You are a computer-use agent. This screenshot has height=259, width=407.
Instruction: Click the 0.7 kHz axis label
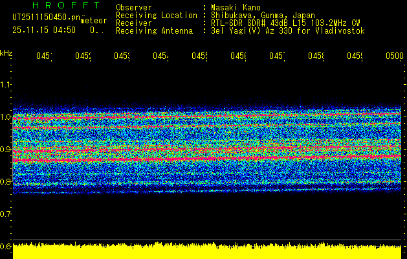pos(5,214)
